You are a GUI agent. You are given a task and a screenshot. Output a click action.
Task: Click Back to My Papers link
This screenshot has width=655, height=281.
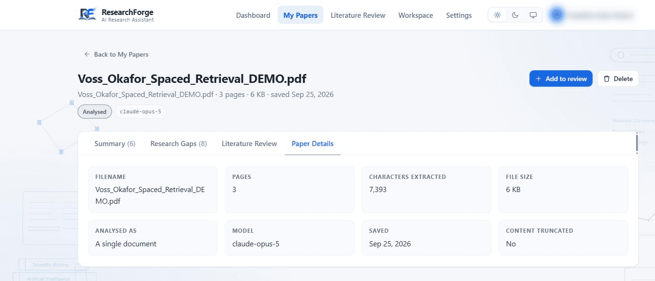tap(116, 54)
